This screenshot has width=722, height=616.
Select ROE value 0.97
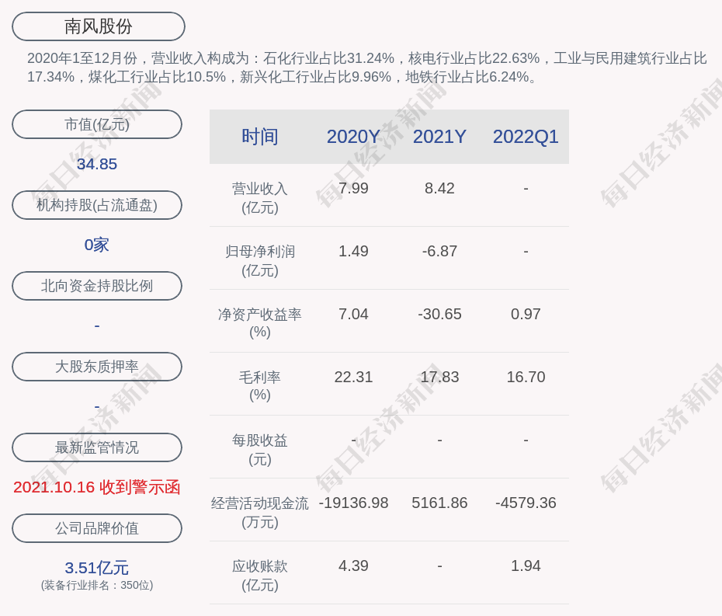[526, 315]
